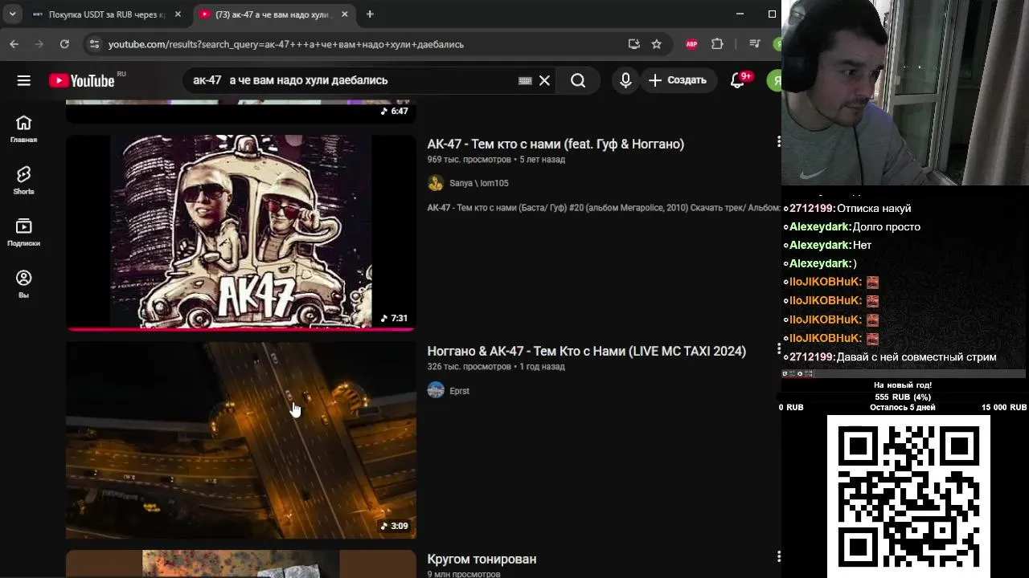Open the tab search dropdown arrow
Image resolution: width=1029 pixels, height=578 pixels.
coord(13,14)
